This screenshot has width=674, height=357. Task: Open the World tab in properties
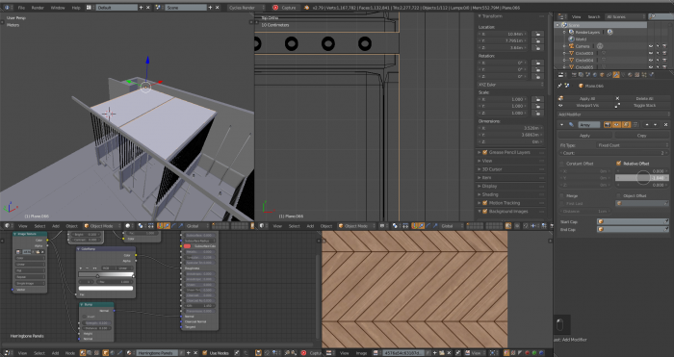(x=595, y=75)
